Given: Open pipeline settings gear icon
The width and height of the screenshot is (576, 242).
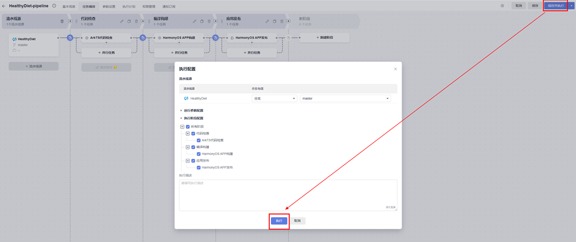Looking at the screenshot, I should click(502, 6).
